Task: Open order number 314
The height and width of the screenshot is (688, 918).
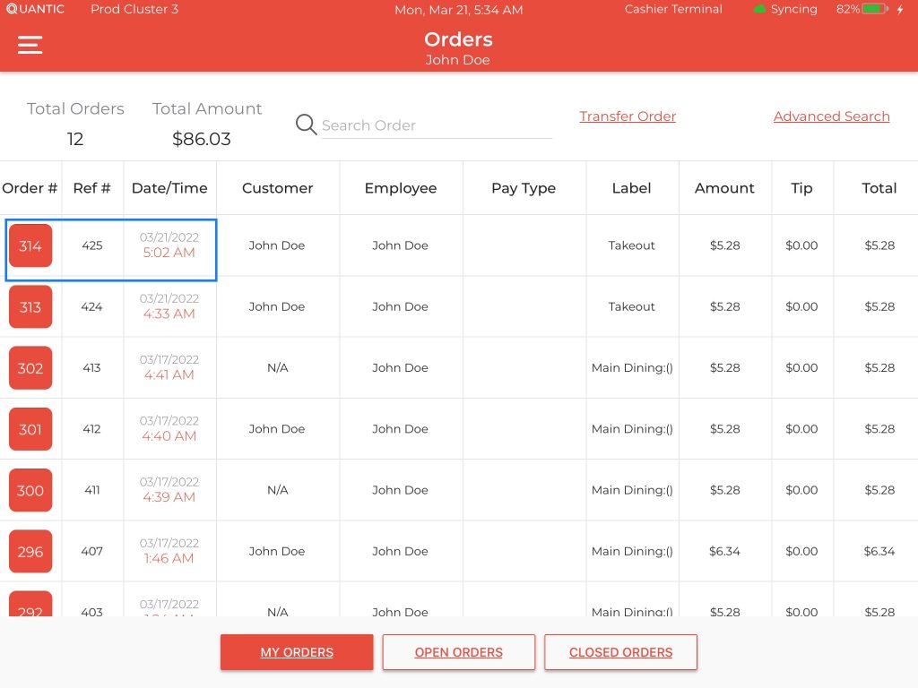Action: tap(30, 245)
